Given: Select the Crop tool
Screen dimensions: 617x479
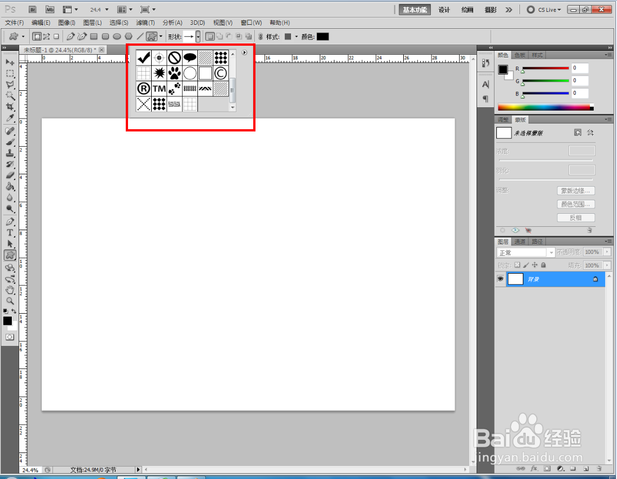Looking at the screenshot, I should pyautogui.click(x=10, y=107).
